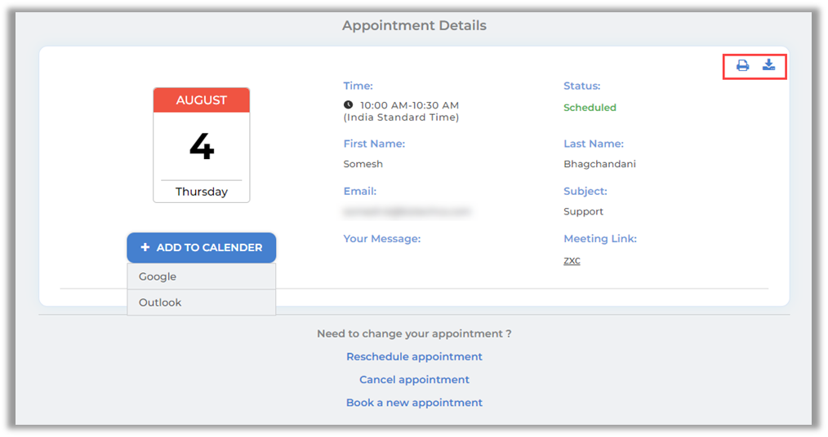Click the green Scheduled status text
Image resolution: width=828 pixels, height=437 pixels.
click(x=590, y=108)
